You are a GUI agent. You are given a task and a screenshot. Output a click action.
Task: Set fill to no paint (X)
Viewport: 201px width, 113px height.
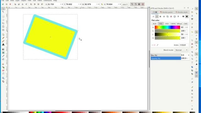pyautogui.click(x=153, y=17)
